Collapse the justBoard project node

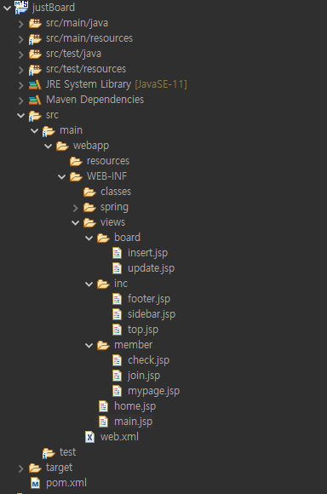(x=7, y=9)
